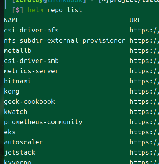This screenshot has height=164, width=159.
Task: Click the NAME column header
Action: pos(12,20)
